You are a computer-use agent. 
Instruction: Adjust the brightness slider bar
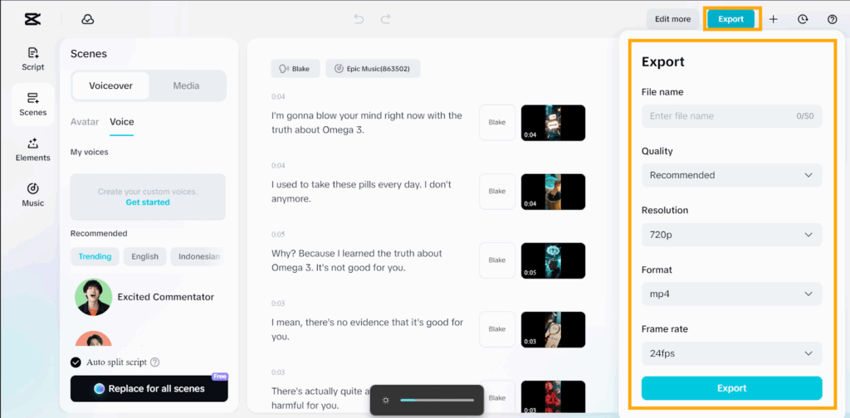click(437, 400)
